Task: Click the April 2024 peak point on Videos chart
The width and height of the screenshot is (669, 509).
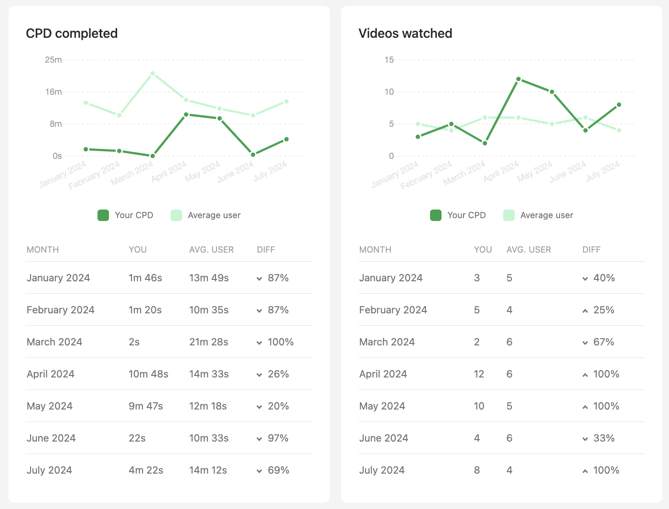Action: [518, 79]
